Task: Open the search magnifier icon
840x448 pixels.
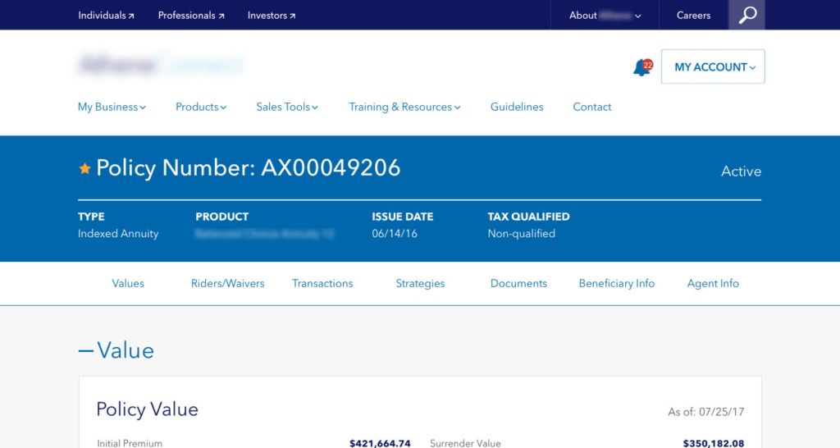Action: click(x=746, y=15)
